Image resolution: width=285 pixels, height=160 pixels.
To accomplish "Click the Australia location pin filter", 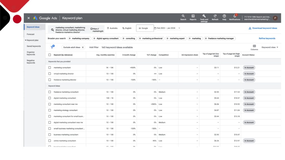I will pos(112,28).
